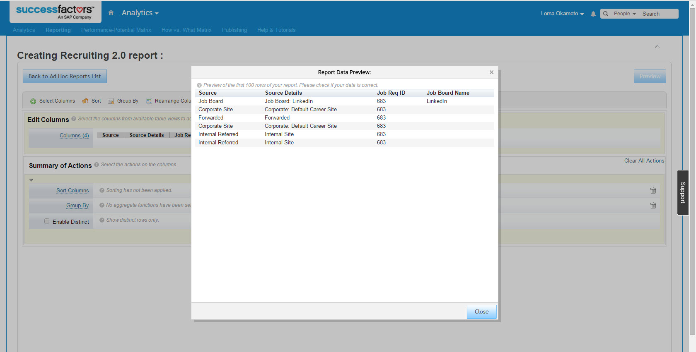This screenshot has width=696, height=352.
Task: Open the Sort Columns link
Action: tap(72, 191)
